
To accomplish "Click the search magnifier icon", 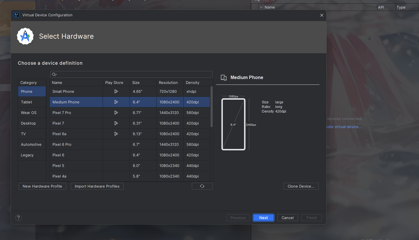I will coord(54,74).
